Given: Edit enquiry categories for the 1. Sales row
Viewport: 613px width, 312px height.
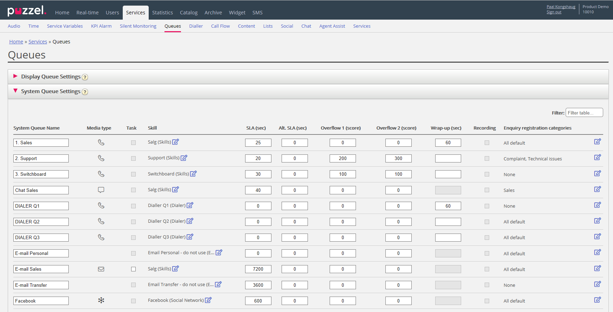Looking at the screenshot, I should click(597, 141).
